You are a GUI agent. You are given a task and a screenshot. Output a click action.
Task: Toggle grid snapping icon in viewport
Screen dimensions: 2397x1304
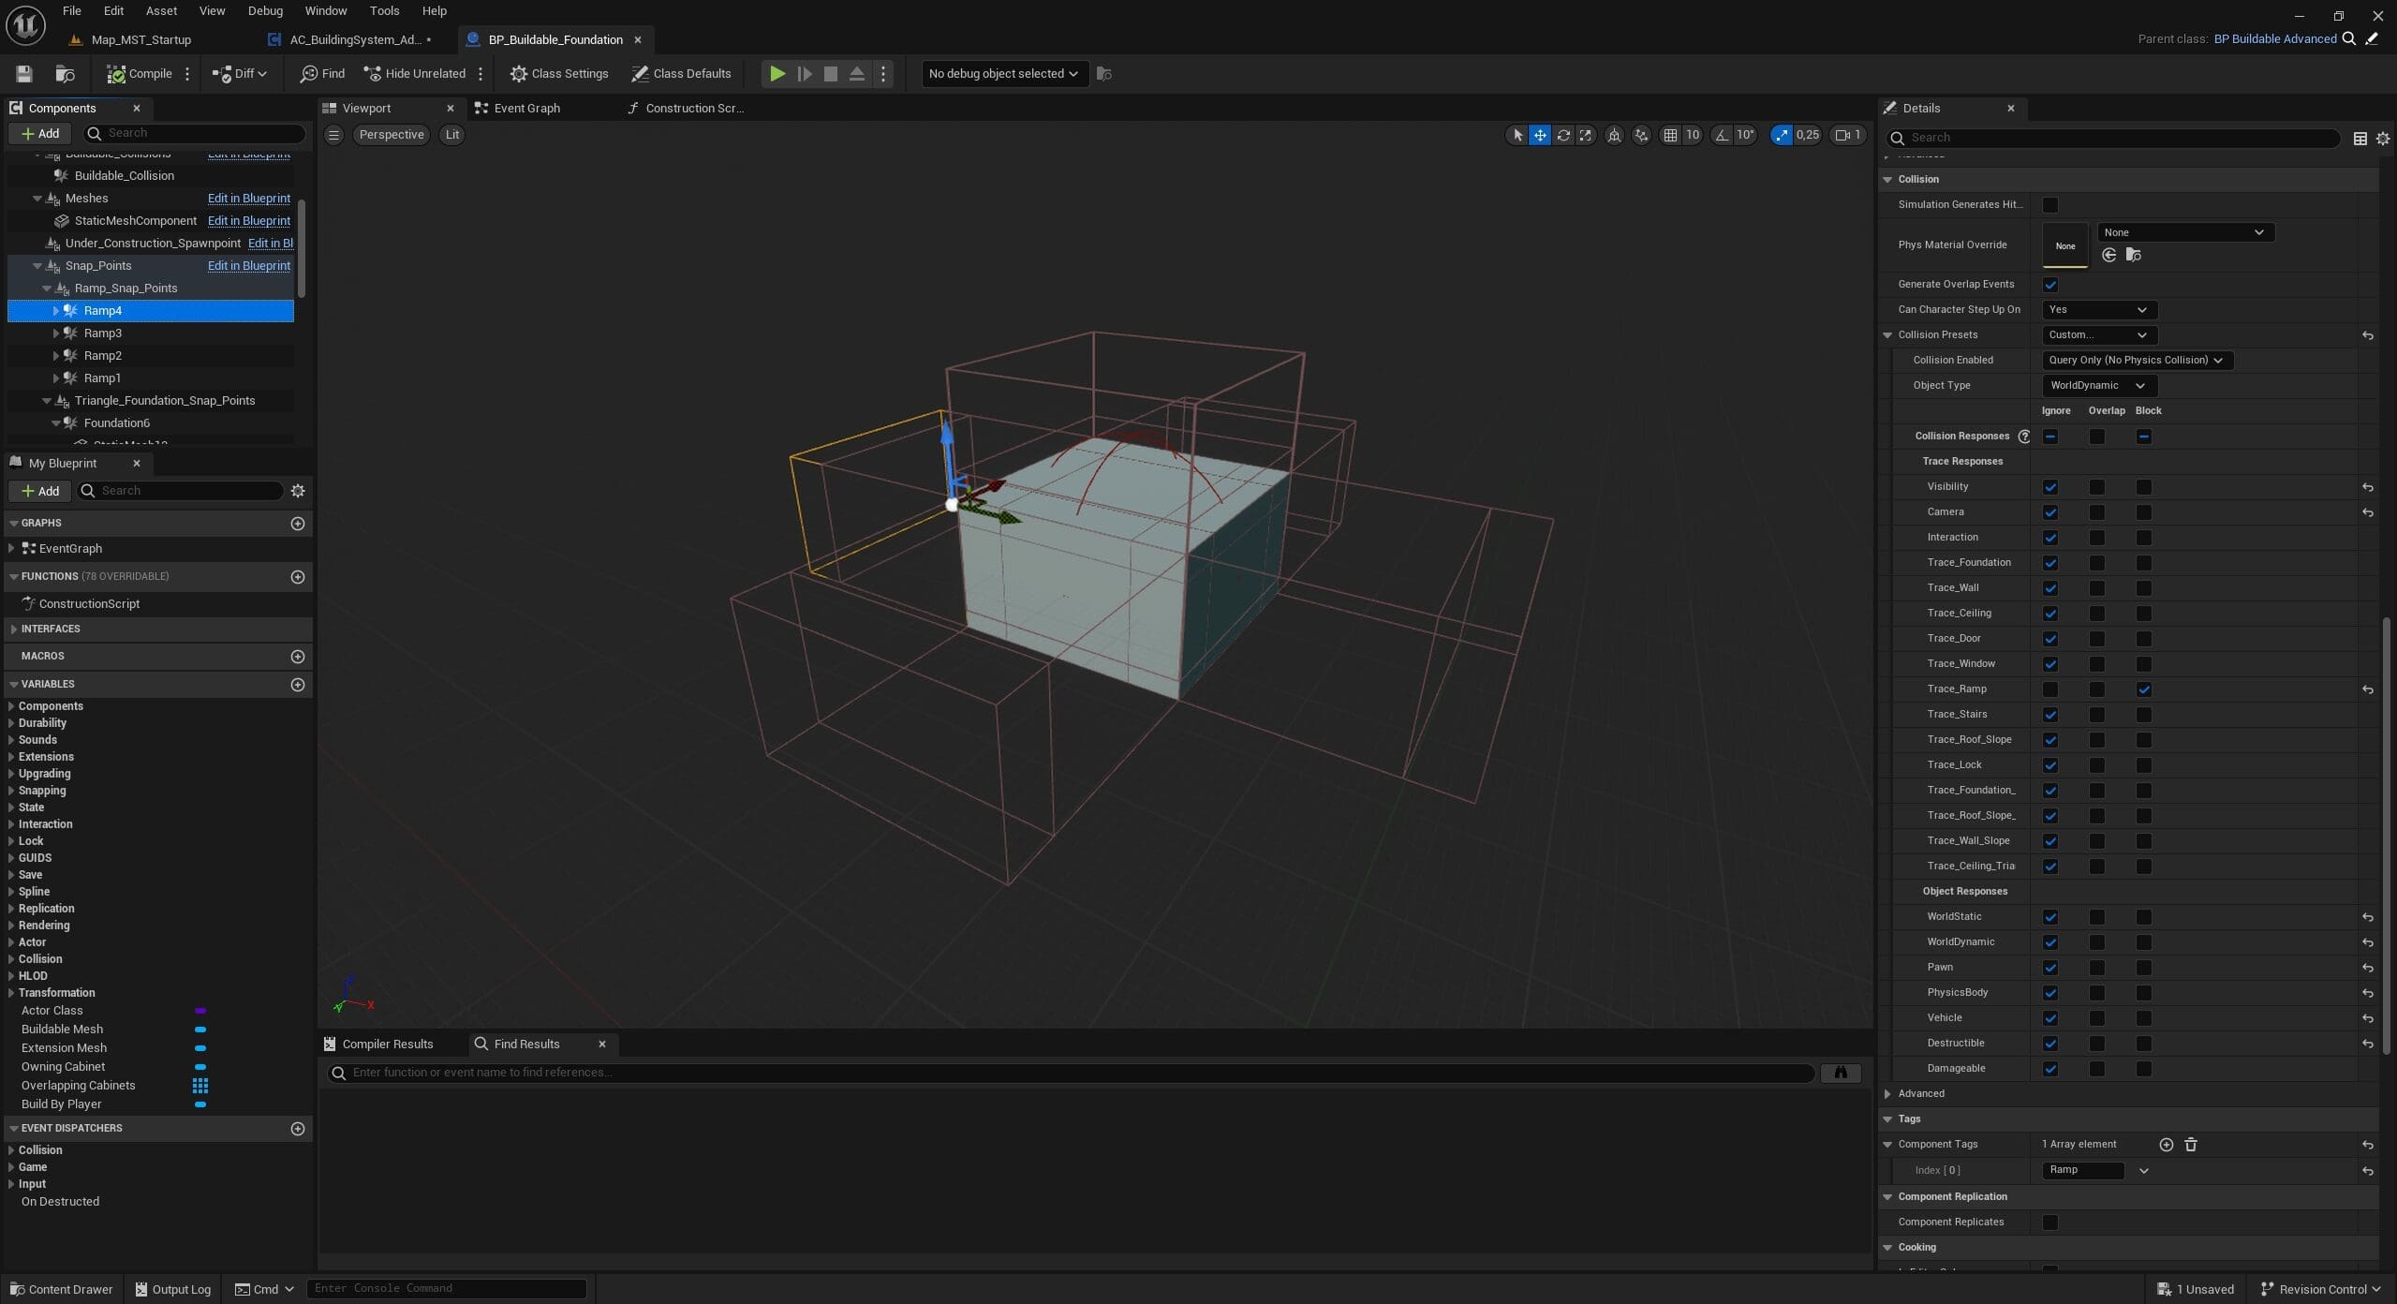(x=1670, y=135)
